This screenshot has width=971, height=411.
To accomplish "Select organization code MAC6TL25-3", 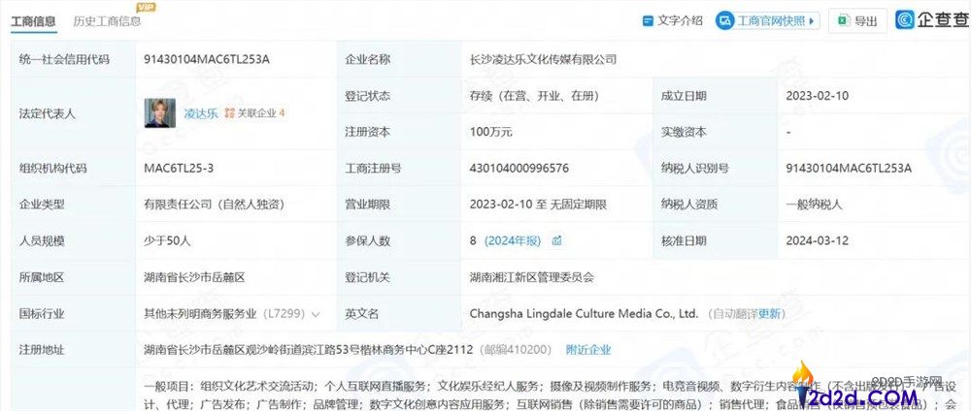I will pyautogui.click(x=179, y=168).
